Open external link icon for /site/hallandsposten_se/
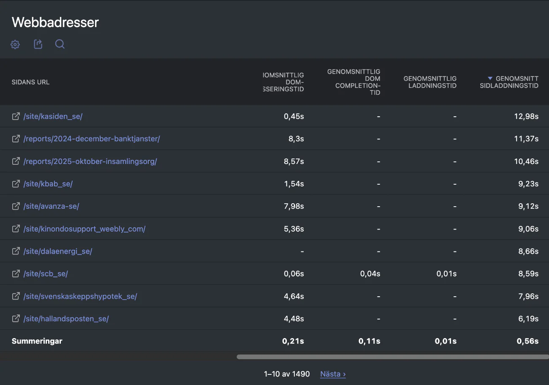 pos(16,319)
